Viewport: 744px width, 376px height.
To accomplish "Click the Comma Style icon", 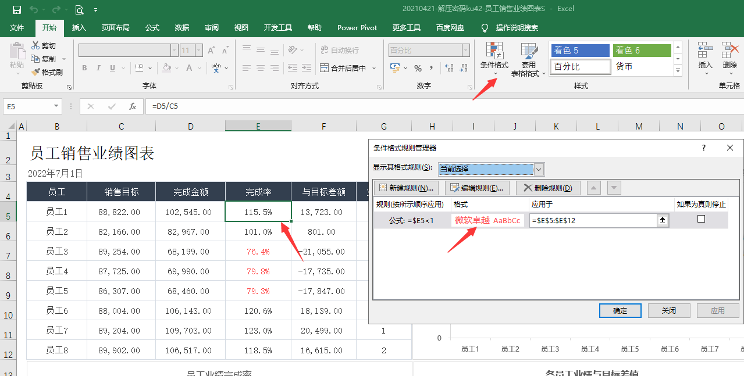I will coord(431,68).
